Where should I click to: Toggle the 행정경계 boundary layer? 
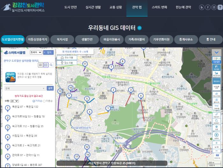click(216, 81)
